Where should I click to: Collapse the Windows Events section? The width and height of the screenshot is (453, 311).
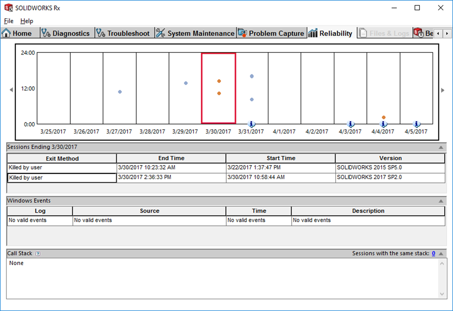click(441, 201)
